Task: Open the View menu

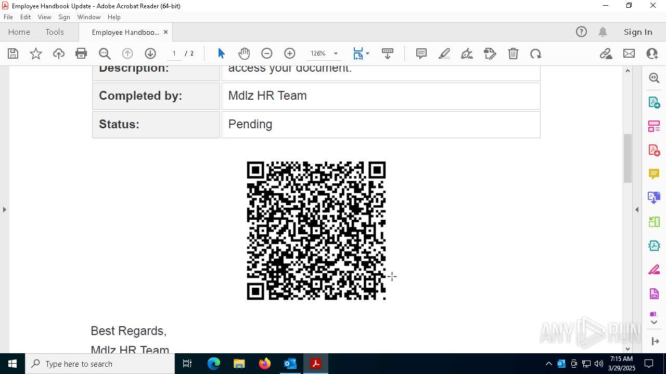Action: pos(44,17)
